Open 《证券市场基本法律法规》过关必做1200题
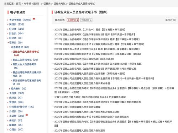 click(x=98, y=64)
